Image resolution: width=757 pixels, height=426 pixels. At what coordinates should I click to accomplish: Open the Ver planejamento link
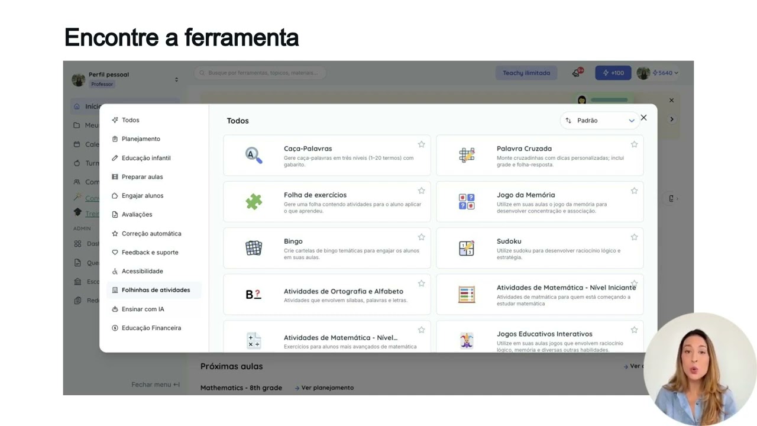[324, 388]
